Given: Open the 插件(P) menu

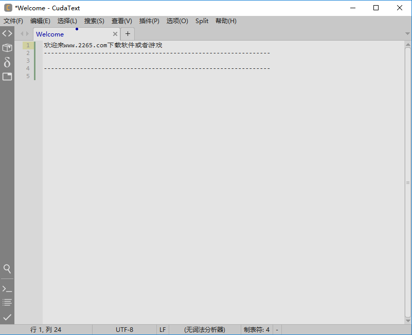Looking at the screenshot, I should pos(149,21).
